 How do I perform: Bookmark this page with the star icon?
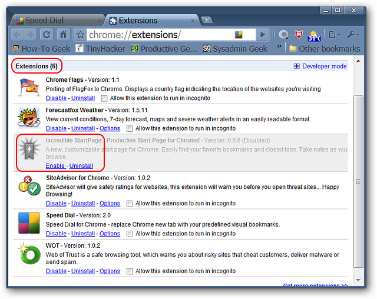coord(80,35)
